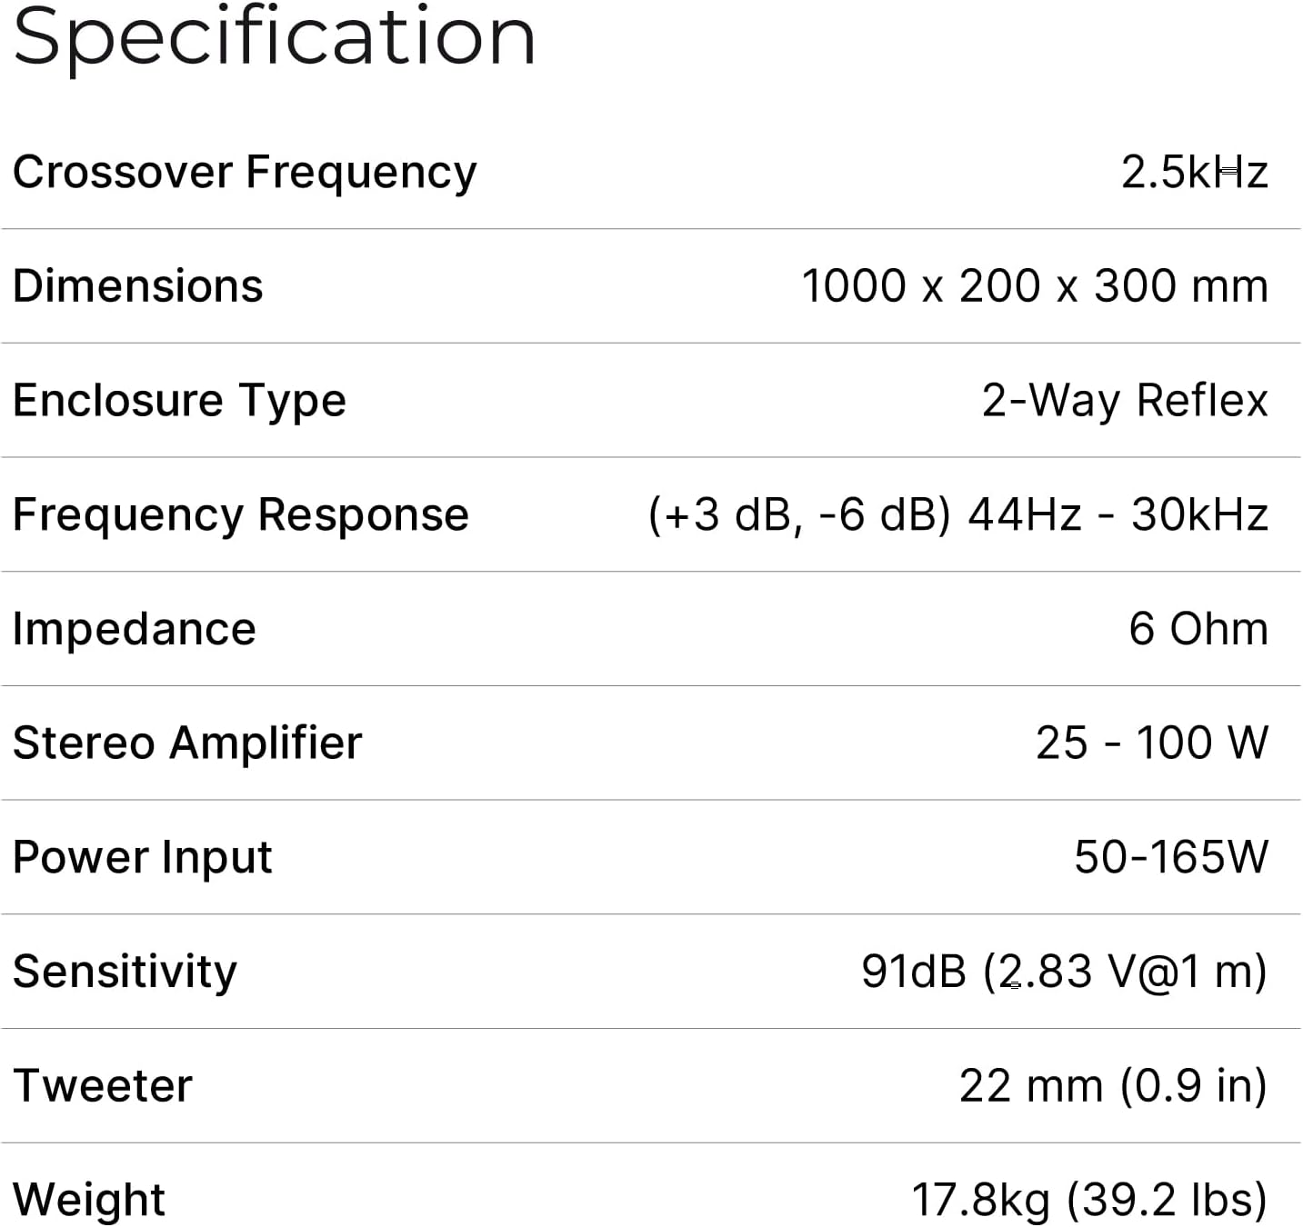Select the 50-165W value
The image size is (1303, 1227).
1171,858
